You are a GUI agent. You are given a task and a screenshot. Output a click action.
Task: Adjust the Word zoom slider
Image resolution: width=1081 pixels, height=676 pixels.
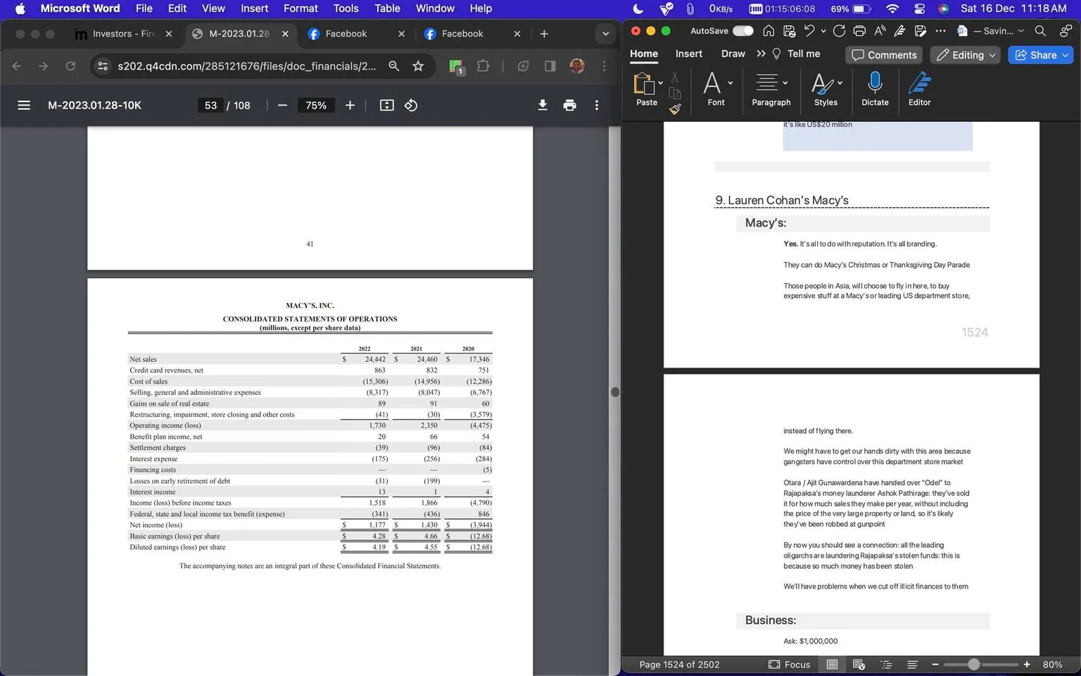point(973,664)
